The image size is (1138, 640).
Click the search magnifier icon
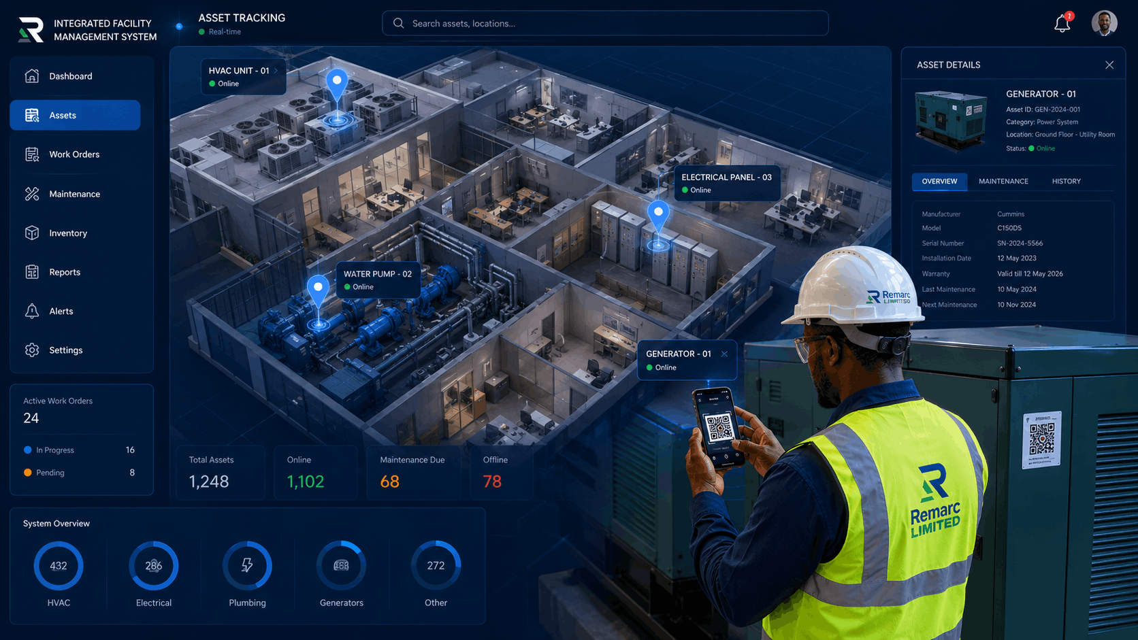point(398,23)
